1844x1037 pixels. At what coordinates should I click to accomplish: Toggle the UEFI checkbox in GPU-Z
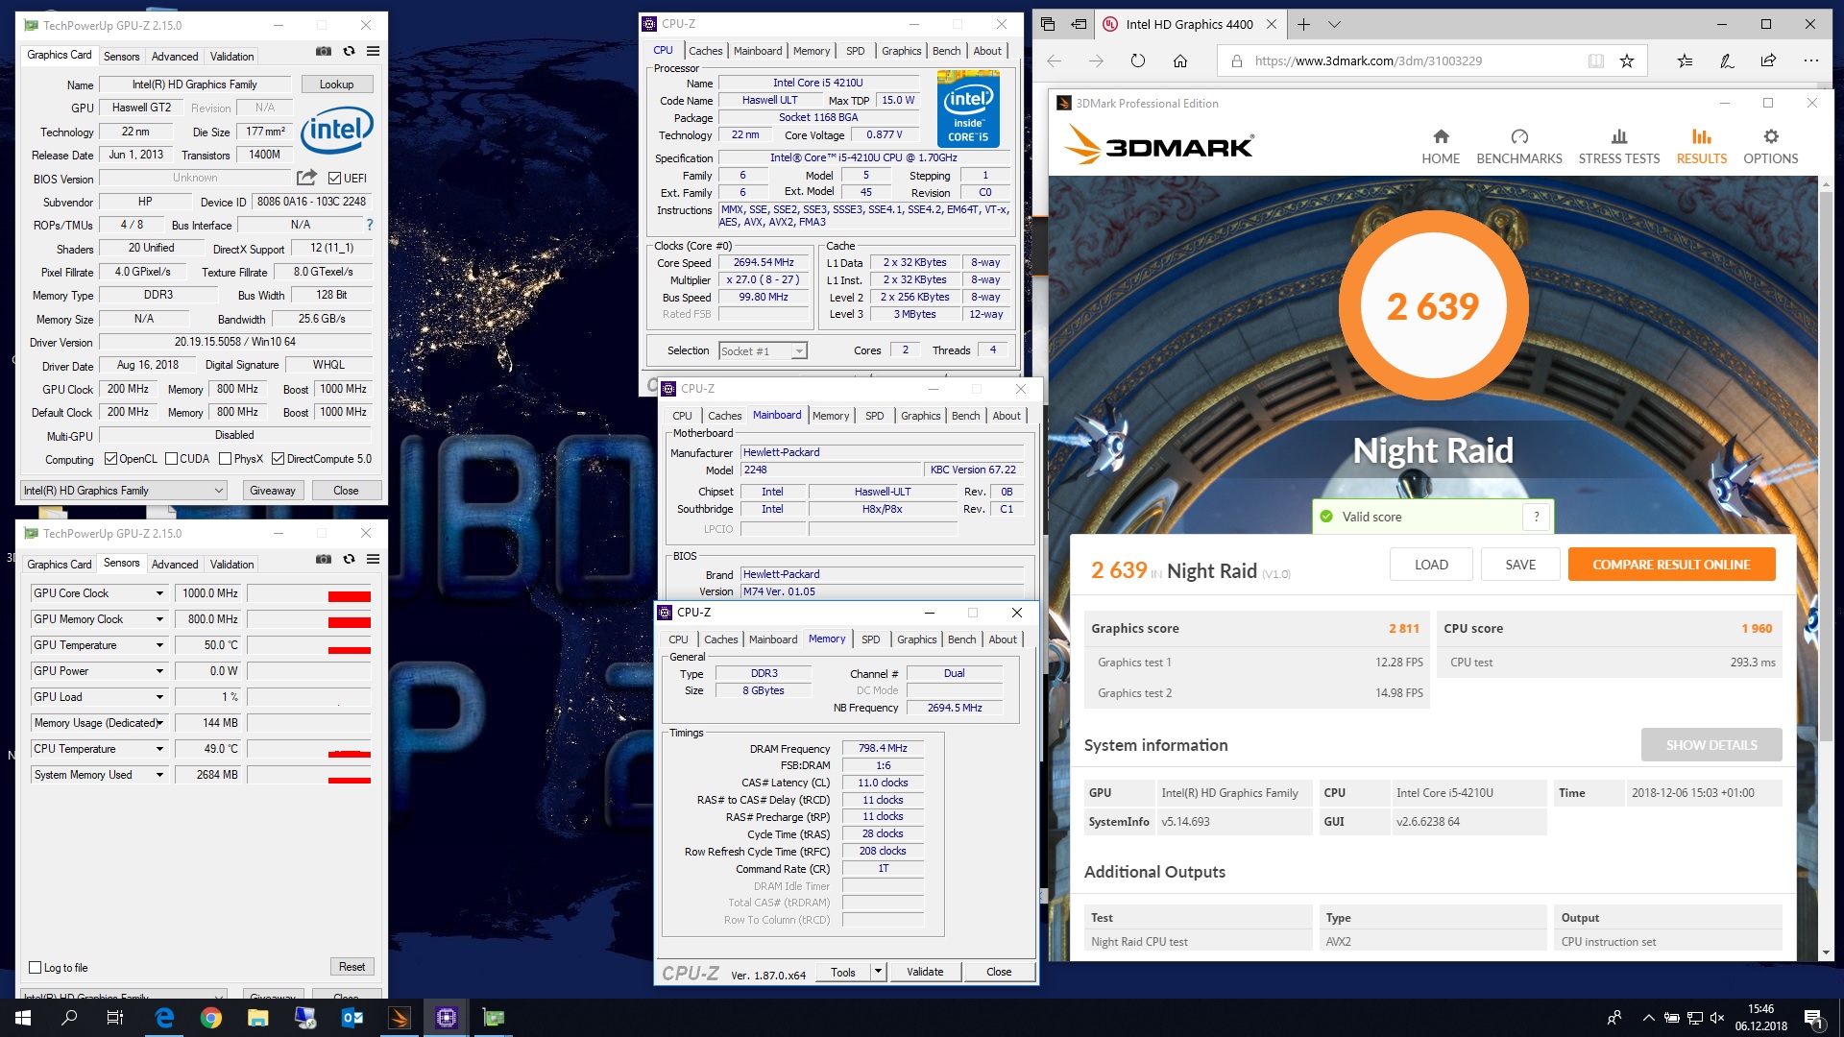(x=335, y=178)
